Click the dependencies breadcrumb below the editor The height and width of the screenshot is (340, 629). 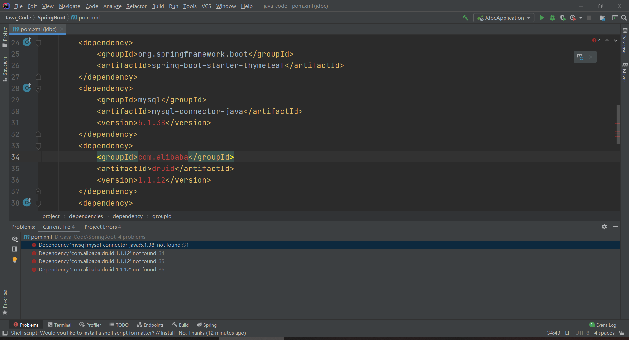coord(86,216)
